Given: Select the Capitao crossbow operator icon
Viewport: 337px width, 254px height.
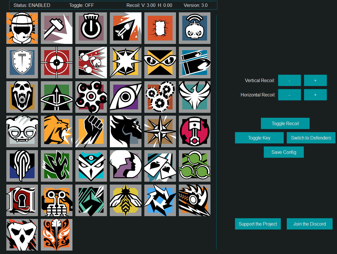Looking at the screenshot, I should point(57,97).
